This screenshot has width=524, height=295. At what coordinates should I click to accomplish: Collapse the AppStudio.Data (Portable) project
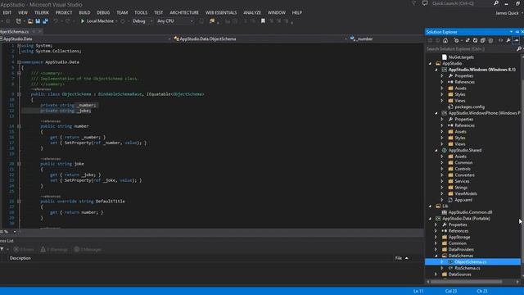tap(430, 219)
